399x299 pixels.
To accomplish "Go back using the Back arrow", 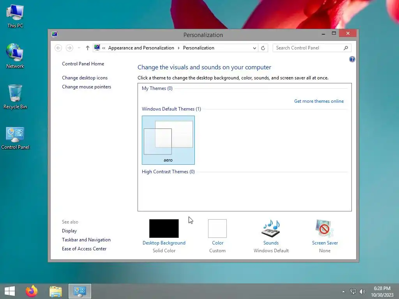I will [x=58, y=48].
